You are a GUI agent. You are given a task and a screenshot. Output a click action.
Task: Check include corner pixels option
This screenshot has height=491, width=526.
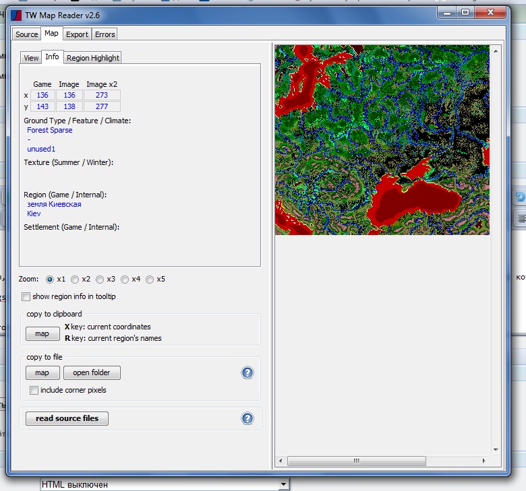tap(34, 390)
